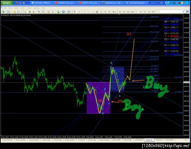Click the TH language indicator
The height and width of the screenshot is (149, 191).
161,3
